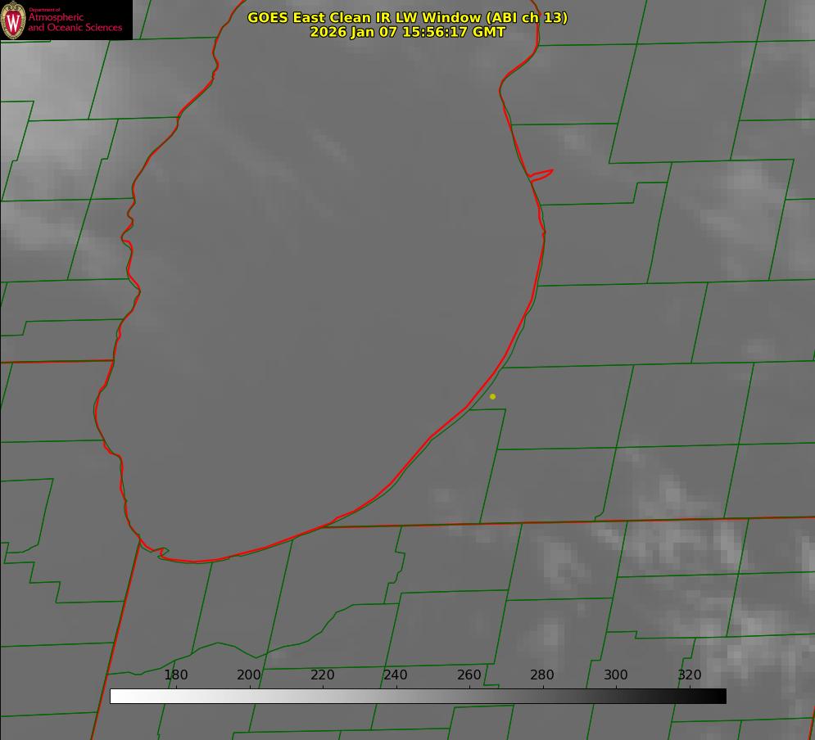Click the 200 colorbar tick label
This screenshot has height=740, width=815.
click(x=249, y=675)
